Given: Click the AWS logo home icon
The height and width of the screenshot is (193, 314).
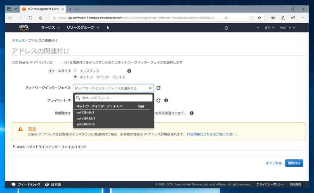Looking at the screenshot, I should [x=24, y=28].
